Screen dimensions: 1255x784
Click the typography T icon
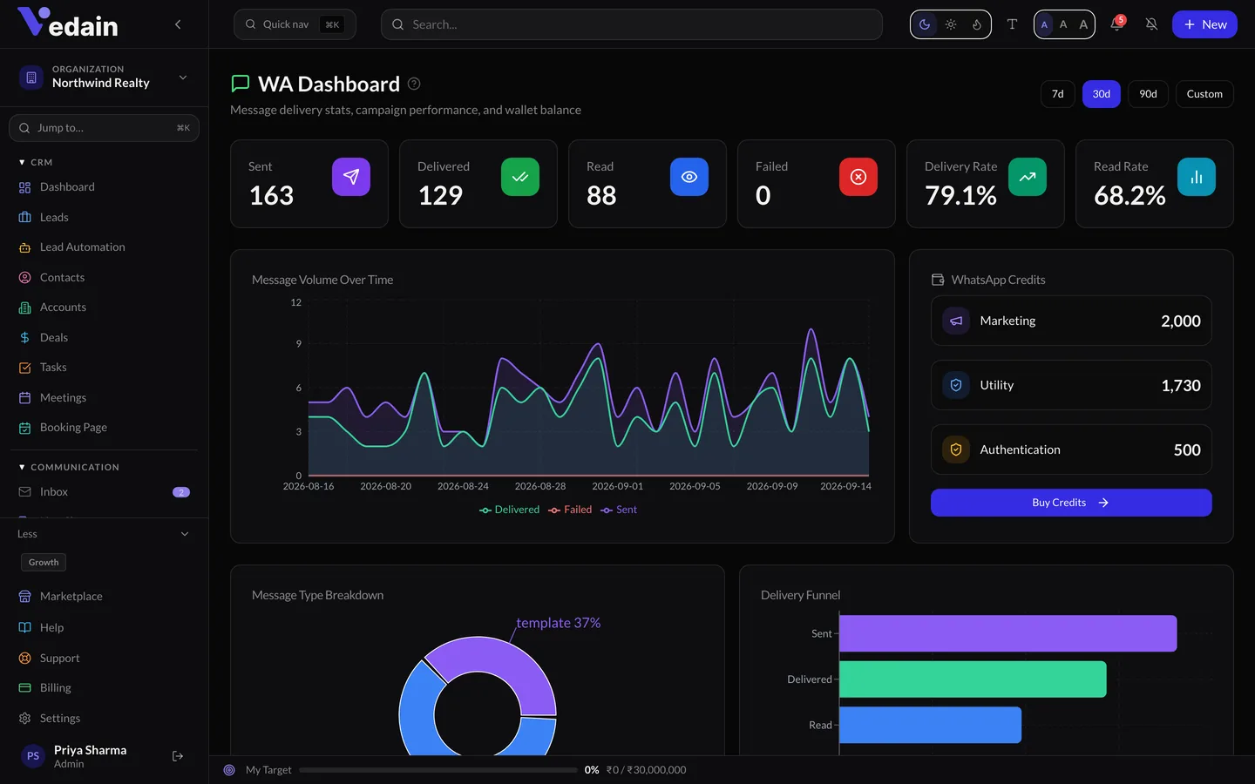pos(1012,24)
